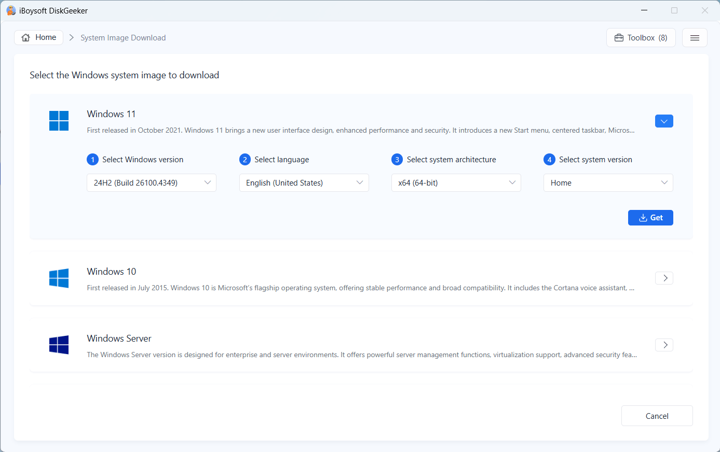
Task: Expand the Windows 10 section
Action: (x=664, y=278)
